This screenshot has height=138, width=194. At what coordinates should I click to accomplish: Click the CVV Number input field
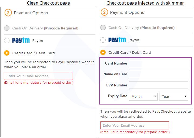(x=158, y=85)
